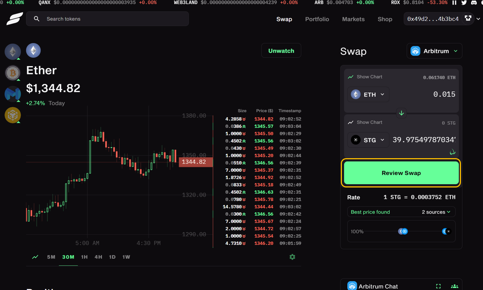
Task: Open the Arbitrum network dropdown
Action: point(434,51)
